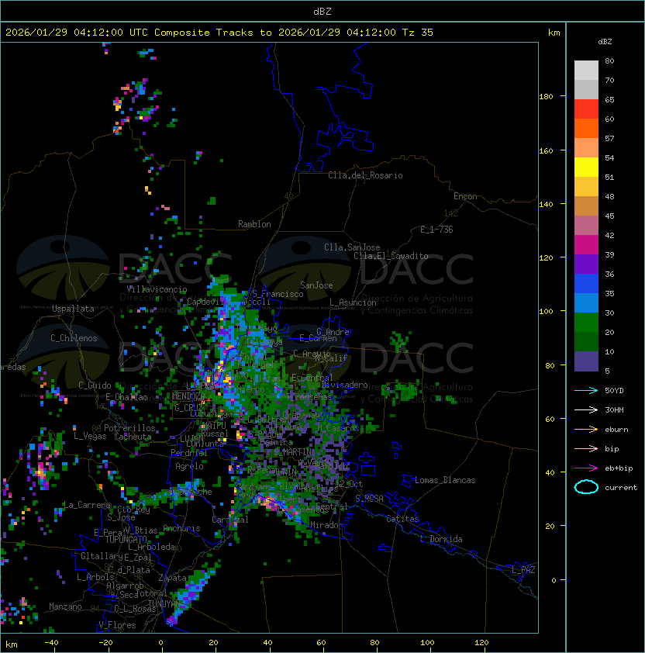Screen dimensions: 645x653
Task: Click the 'C_Guido' place label
Action: 95,385
